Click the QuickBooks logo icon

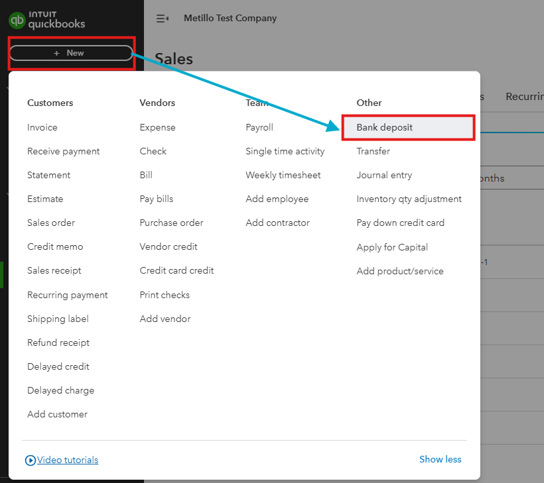click(x=17, y=21)
